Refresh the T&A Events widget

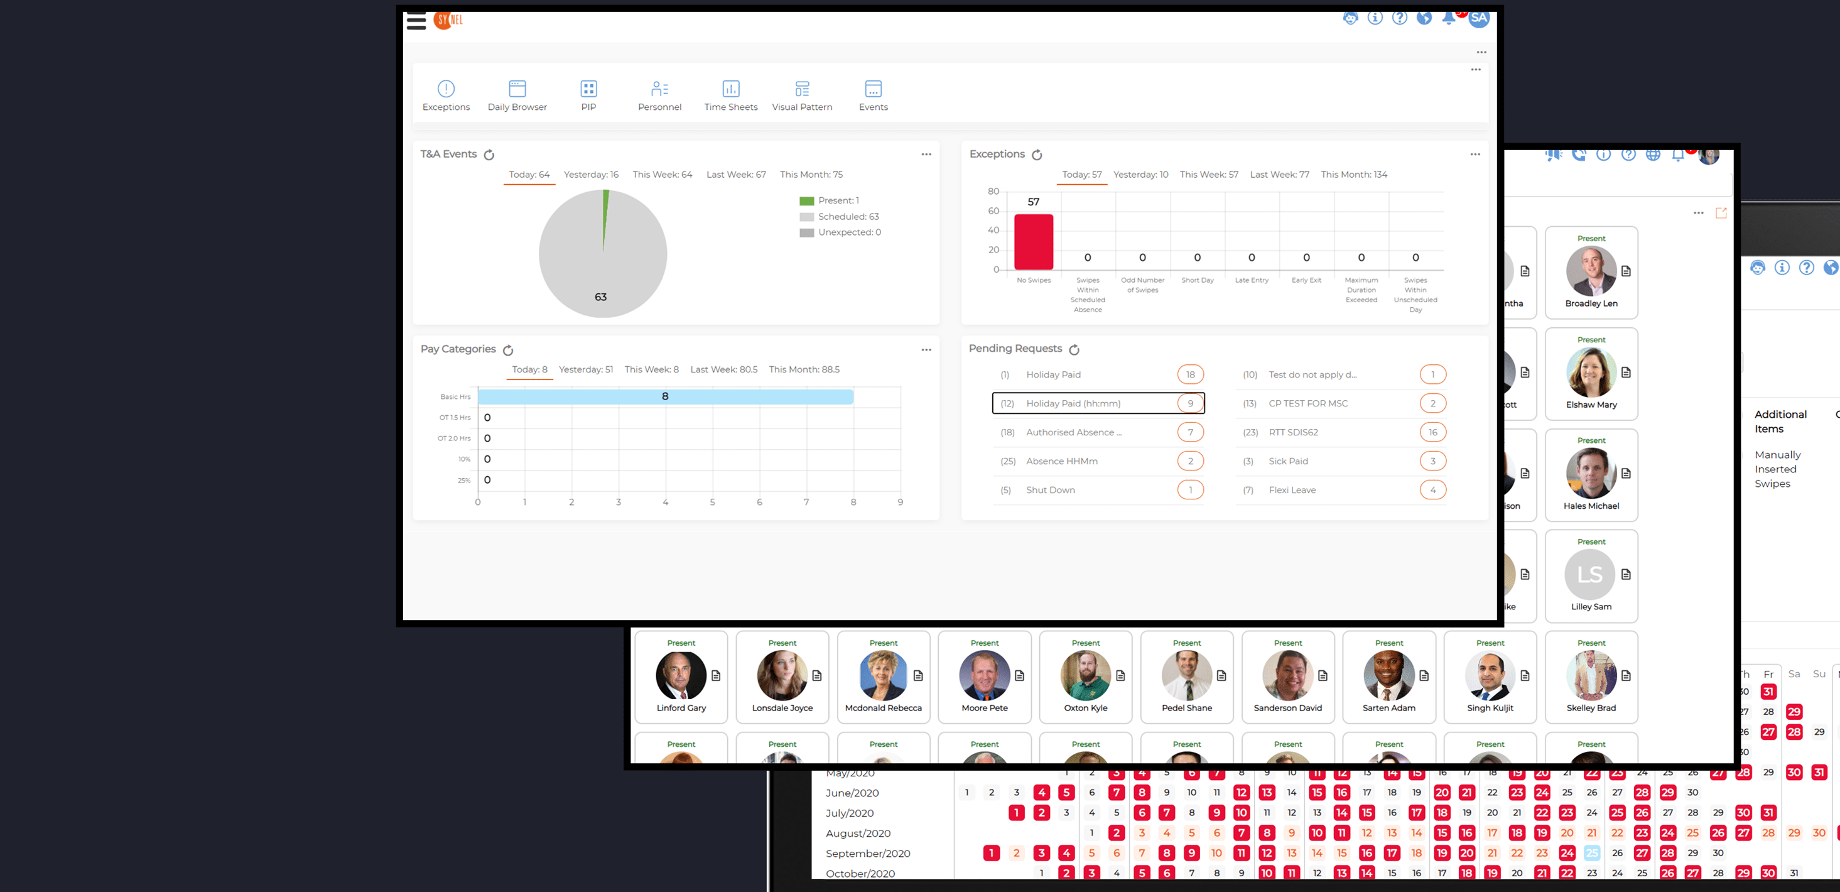pos(489,155)
